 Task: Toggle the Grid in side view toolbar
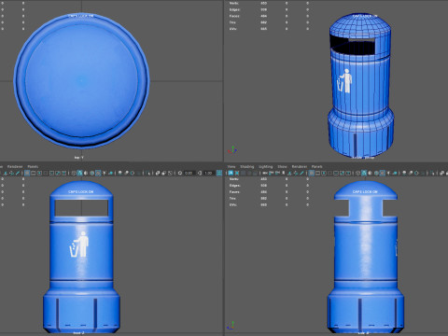[312, 173]
